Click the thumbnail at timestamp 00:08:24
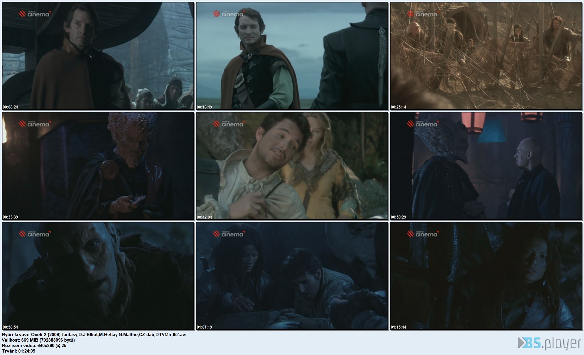The height and width of the screenshot is (355, 584). (x=98, y=56)
